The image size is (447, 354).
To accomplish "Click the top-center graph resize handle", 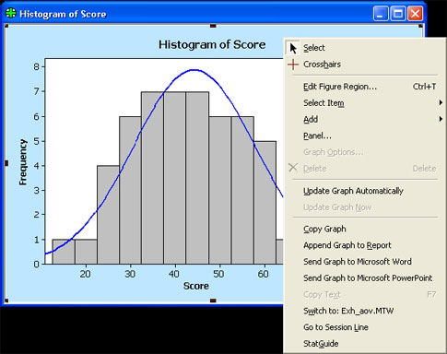I will click(213, 26).
